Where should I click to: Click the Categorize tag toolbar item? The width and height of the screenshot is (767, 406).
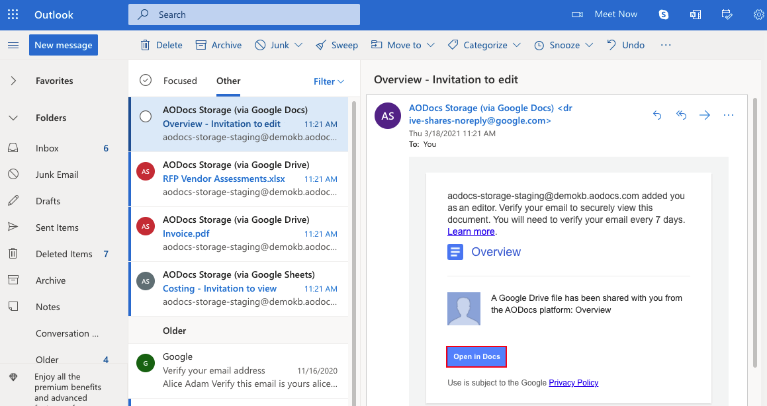(478, 45)
